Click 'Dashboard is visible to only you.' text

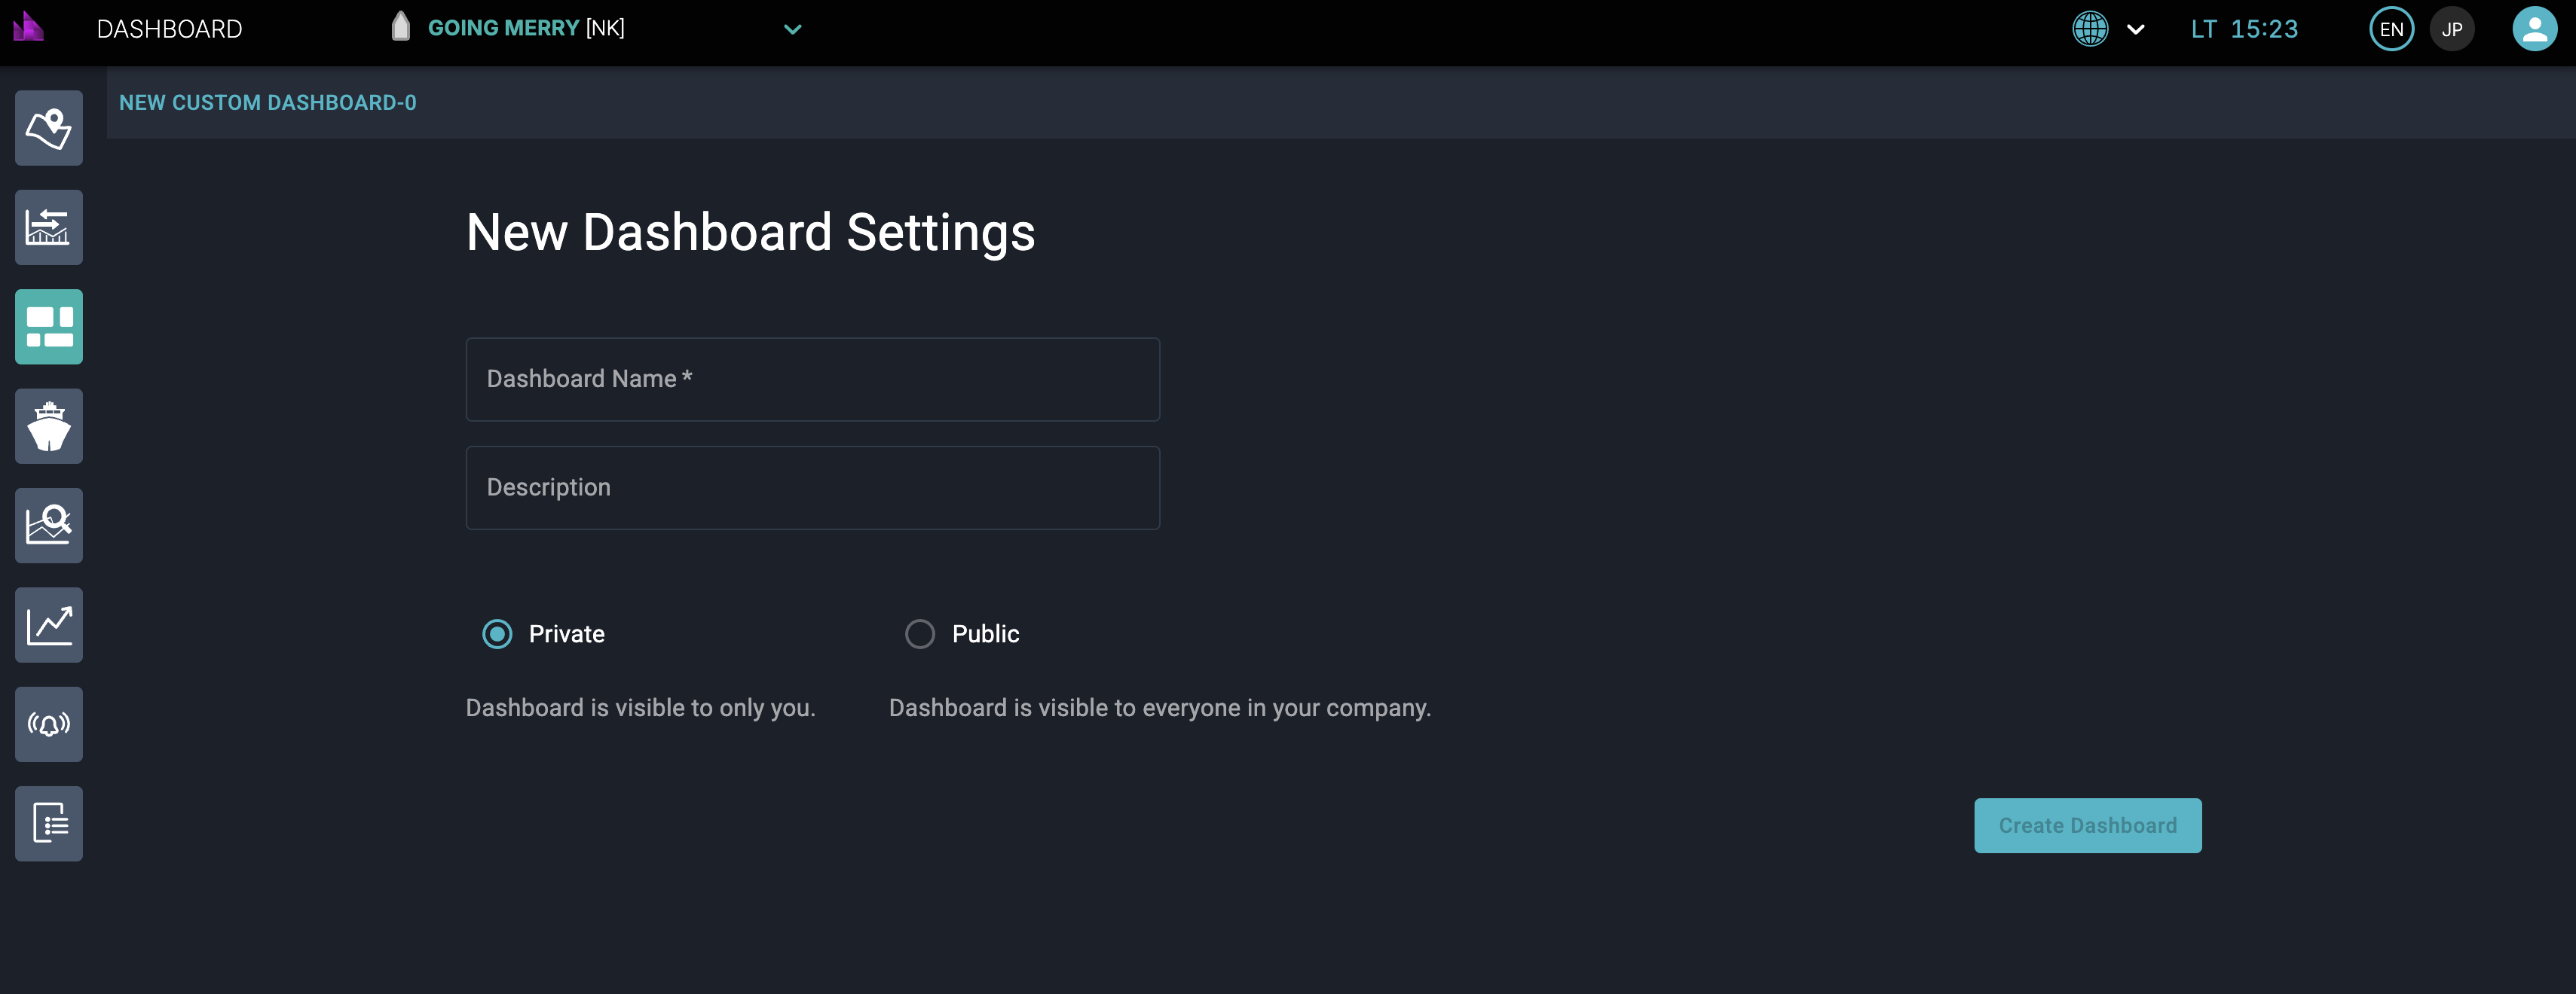pyautogui.click(x=641, y=709)
